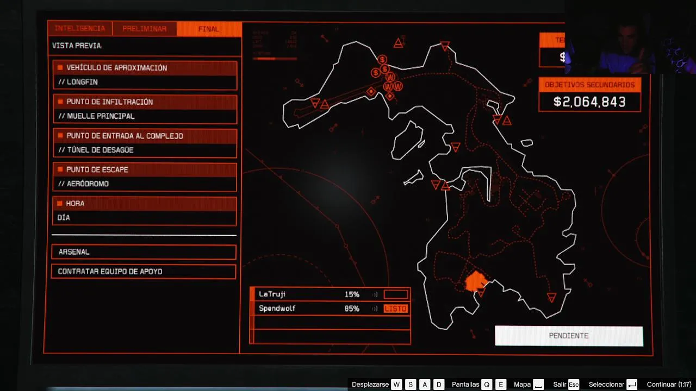The width and height of the screenshot is (696, 391).
Task: Click the // MUELLE PRINCIPAL value
Action: point(96,116)
